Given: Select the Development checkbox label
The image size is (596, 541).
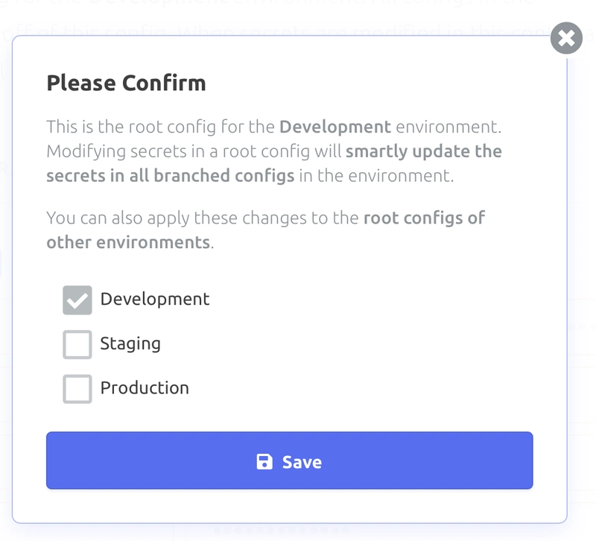Looking at the screenshot, I should (155, 300).
